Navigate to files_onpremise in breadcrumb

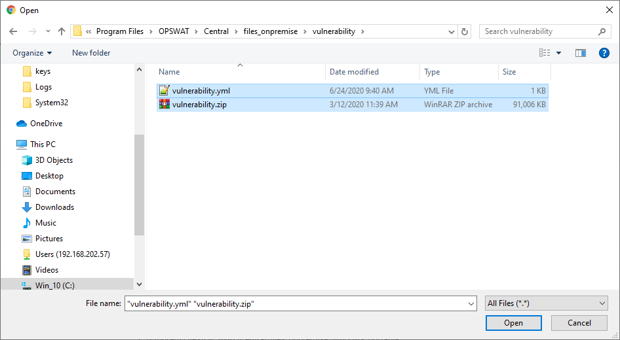pos(271,31)
